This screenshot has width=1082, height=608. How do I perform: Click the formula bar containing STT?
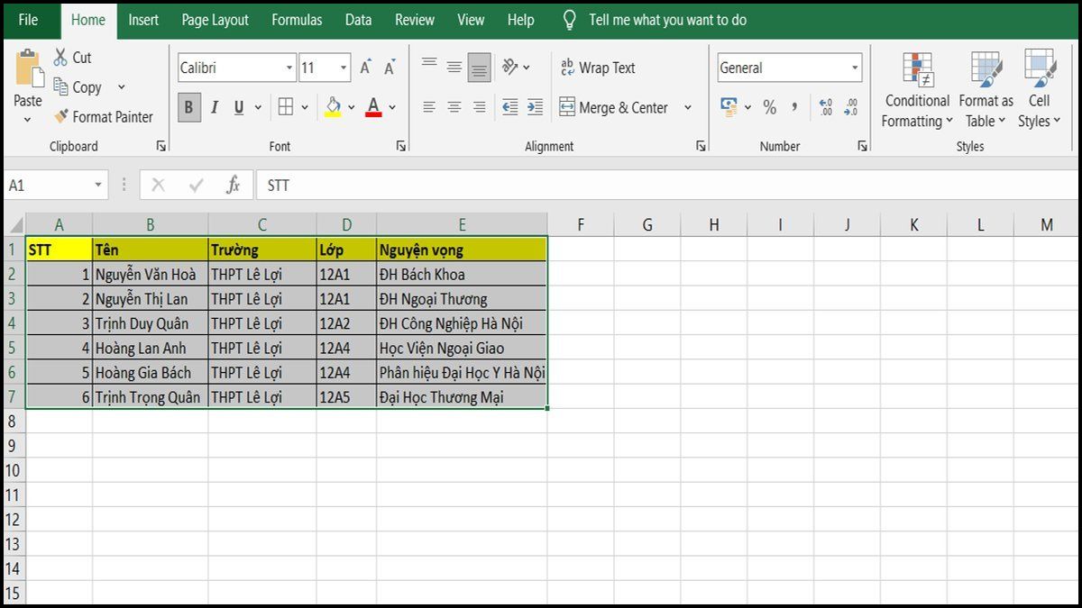665,185
